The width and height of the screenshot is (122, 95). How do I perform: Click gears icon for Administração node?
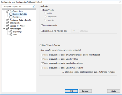point(7,29)
